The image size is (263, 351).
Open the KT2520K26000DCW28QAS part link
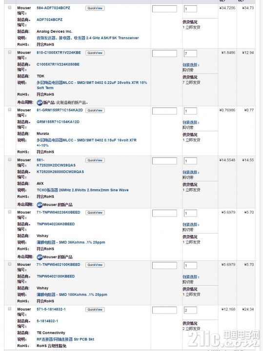pyautogui.click(x=61, y=172)
